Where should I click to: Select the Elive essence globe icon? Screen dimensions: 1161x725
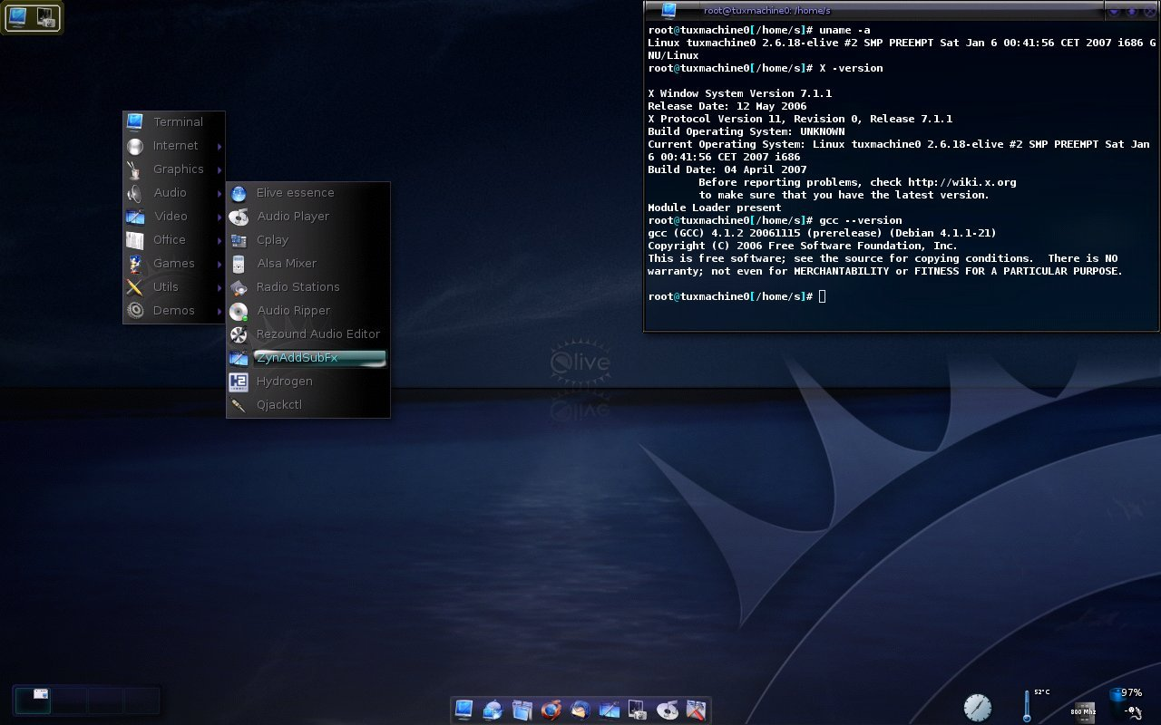click(x=239, y=193)
